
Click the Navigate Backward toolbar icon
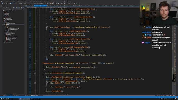(x=2, y=3)
